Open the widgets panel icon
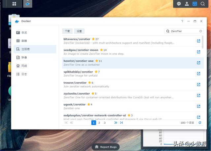 (195, 4)
